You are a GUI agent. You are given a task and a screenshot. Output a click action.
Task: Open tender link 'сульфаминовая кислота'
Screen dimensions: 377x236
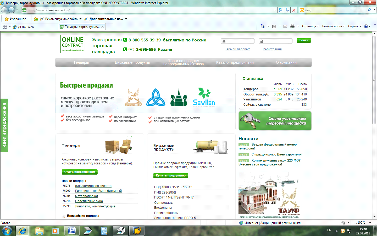click(93, 186)
